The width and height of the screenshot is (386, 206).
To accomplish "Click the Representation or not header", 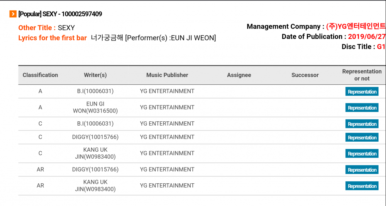I will pos(362,75).
